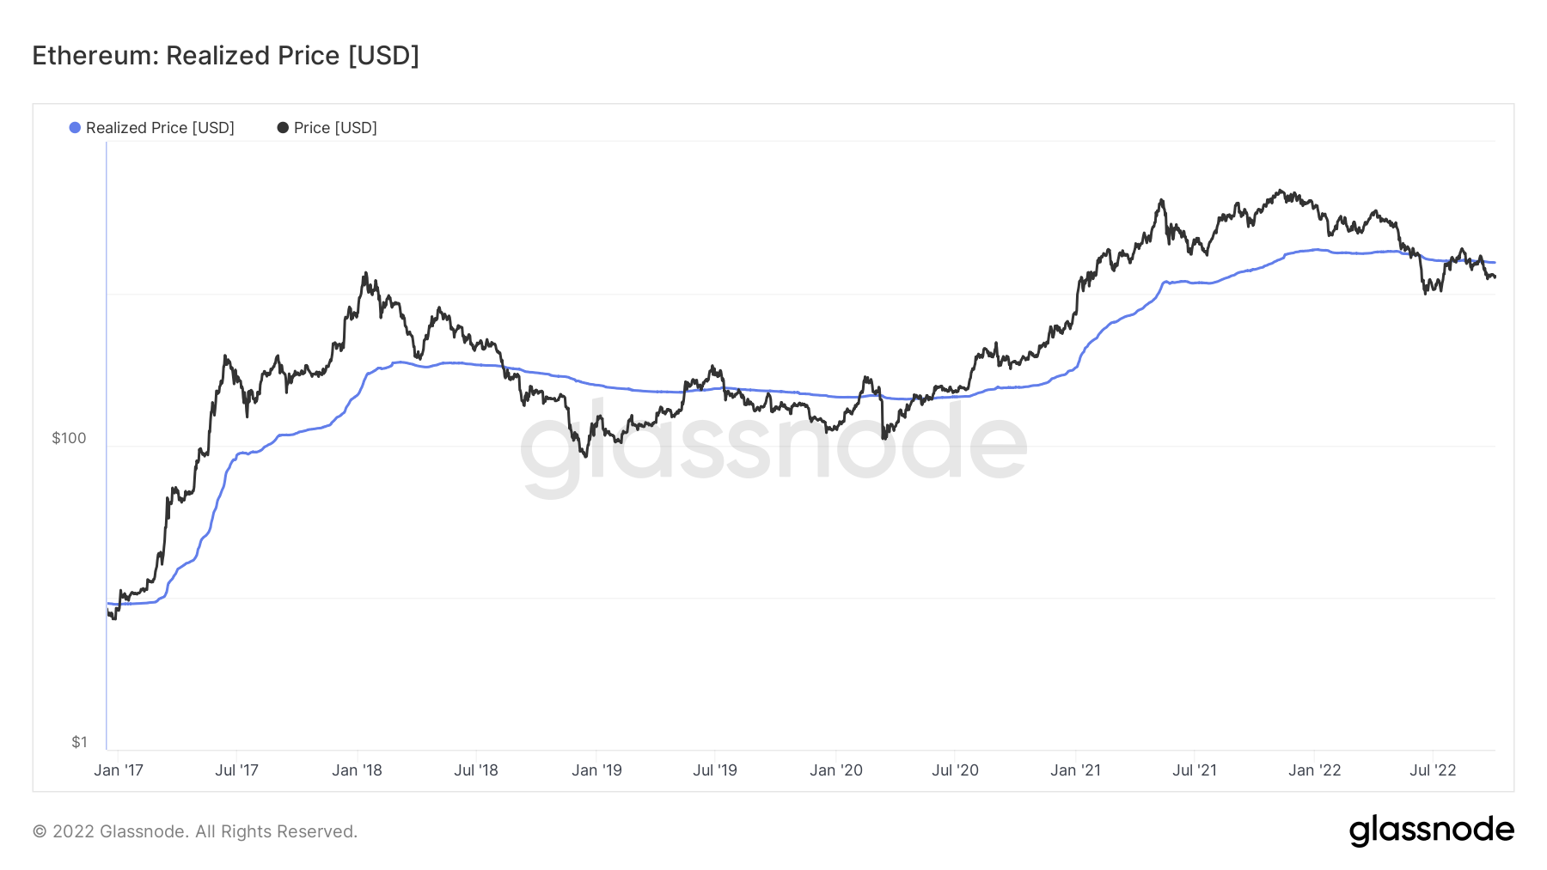Viewport: 1547px width, 870px height.
Task: Click the glassnode watermark inside the chart
Action: click(x=773, y=446)
